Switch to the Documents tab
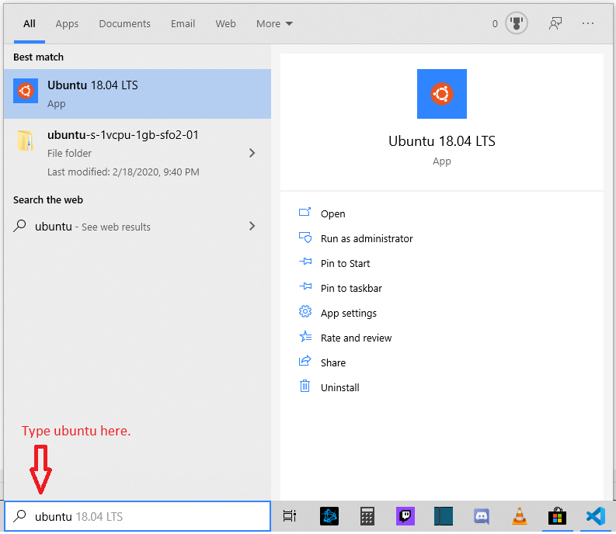Viewport: 616px width, 534px height. coord(124,24)
